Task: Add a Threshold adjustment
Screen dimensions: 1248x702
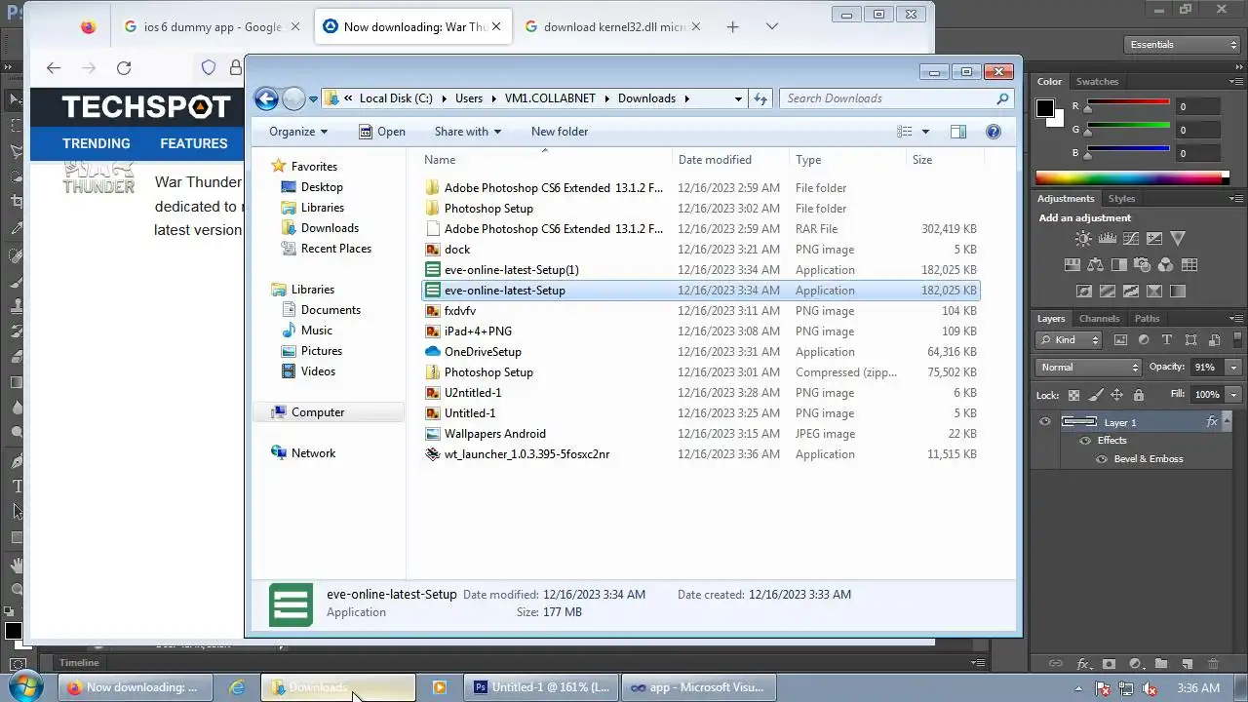Action: click(1131, 291)
